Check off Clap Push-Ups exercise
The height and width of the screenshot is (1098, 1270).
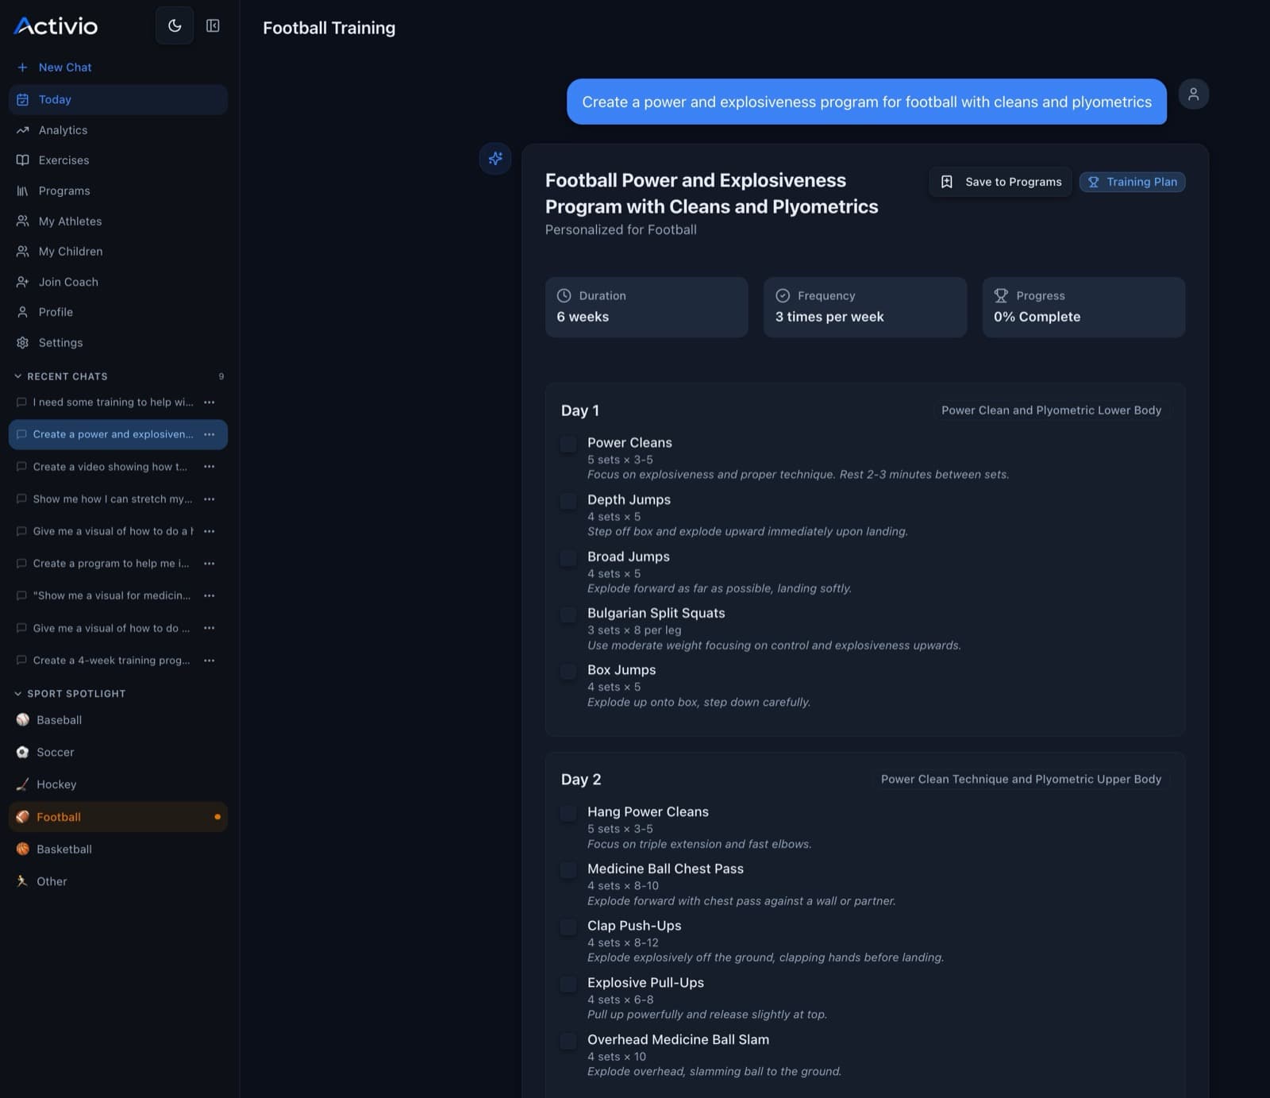click(568, 927)
